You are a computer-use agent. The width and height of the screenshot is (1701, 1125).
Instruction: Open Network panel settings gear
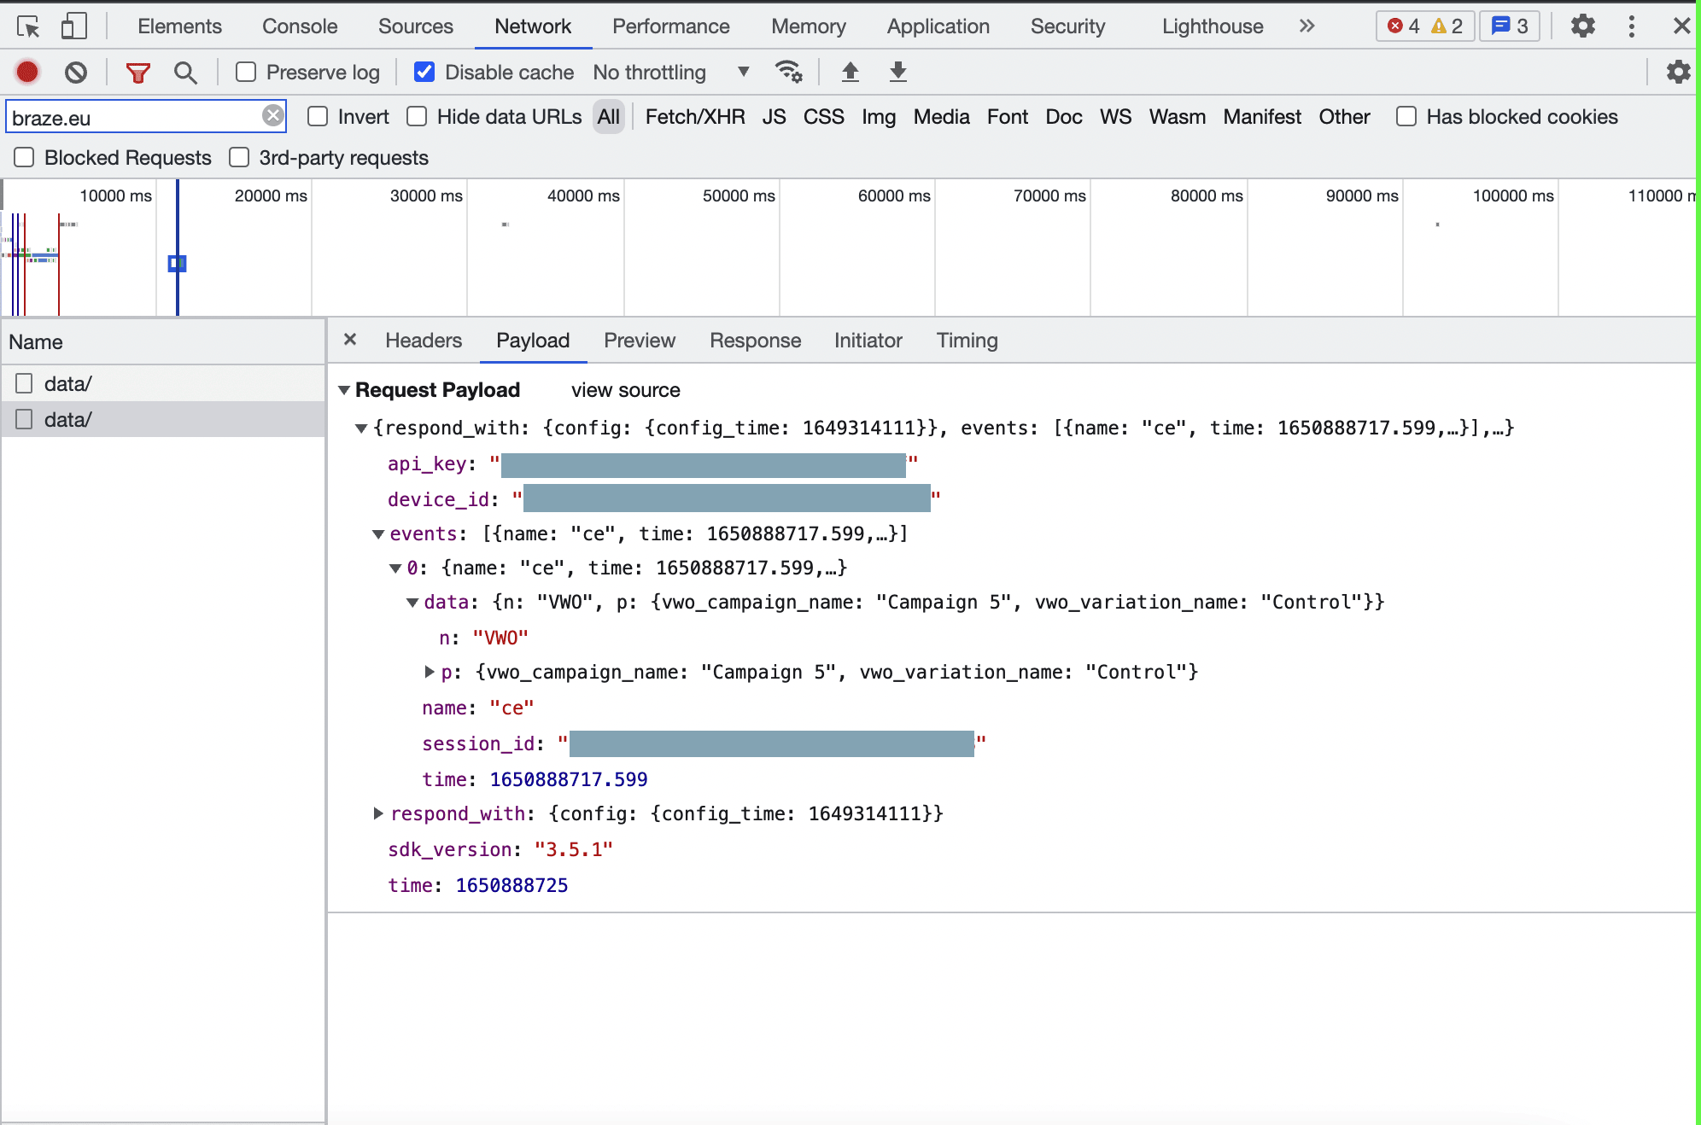[1678, 72]
